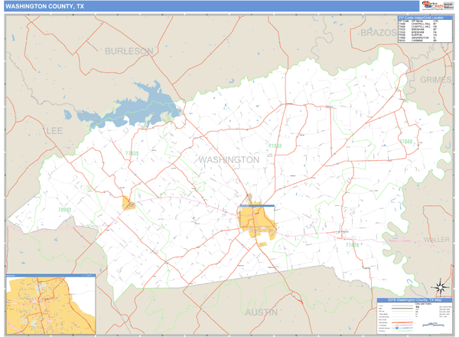Click the 'ZIP Name' column header
Viewport: 459px width, 337px height.
pos(417,21)
